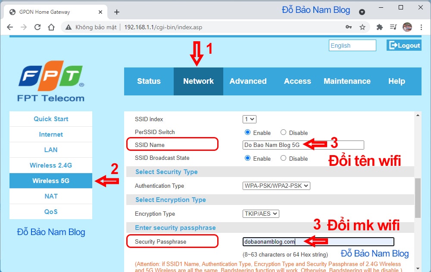Click the scrollbar down arrow
This screenshot has height=272, width=431.
418,269
